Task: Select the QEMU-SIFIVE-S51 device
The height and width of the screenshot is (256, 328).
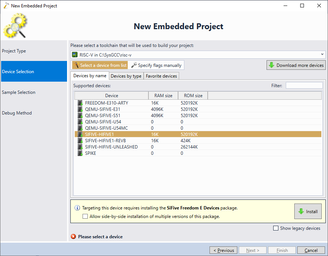Action: tap(103, 115)
